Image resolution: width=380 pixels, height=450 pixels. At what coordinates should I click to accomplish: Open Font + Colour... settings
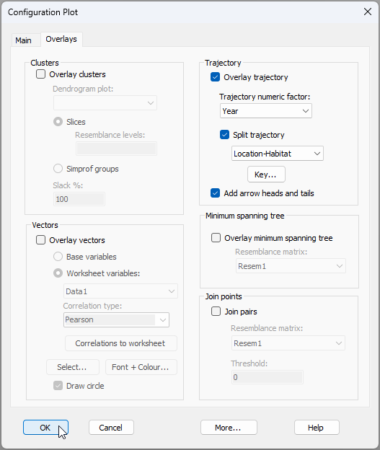click(141, 367)
